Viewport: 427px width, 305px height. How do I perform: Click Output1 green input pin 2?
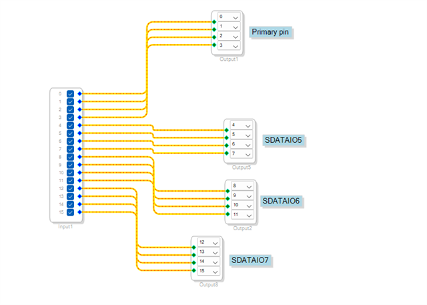[214, 37]
